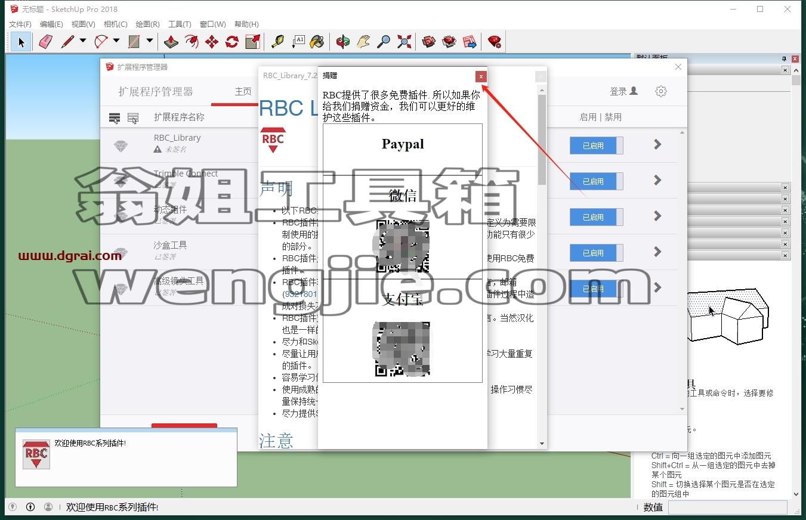
Task: Select the Tape Measure tool
Action: click(x=277, y=41)
